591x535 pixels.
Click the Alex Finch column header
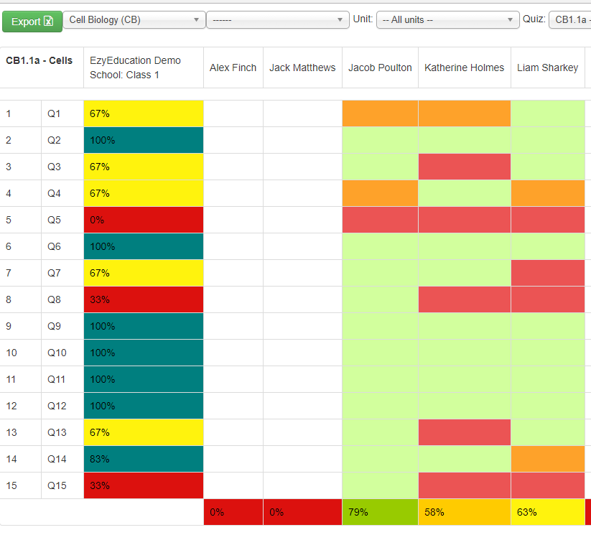[233, 68]
